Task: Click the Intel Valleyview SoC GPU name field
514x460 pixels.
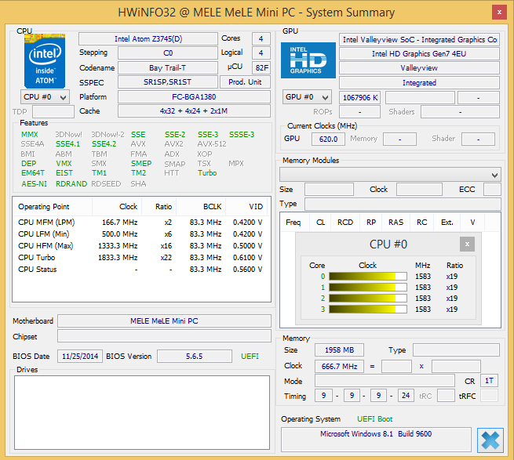Action: coord(419,40)
